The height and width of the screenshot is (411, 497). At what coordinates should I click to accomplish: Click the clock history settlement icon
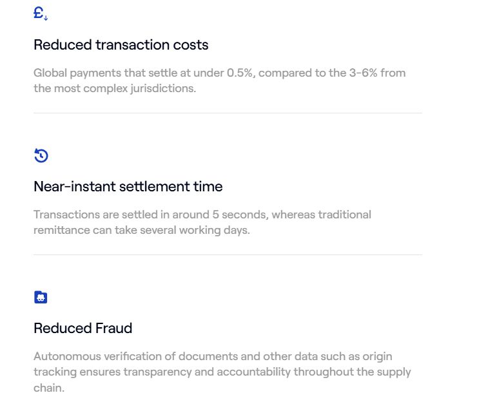(x=41, y=155)
